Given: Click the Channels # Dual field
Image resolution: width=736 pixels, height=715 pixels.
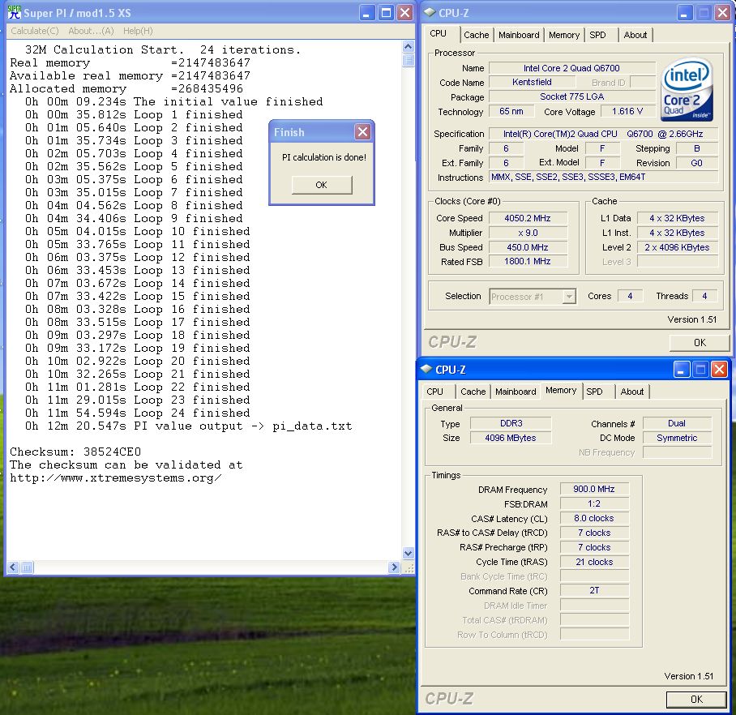Looking at the screenshot, I should [677, 423].
